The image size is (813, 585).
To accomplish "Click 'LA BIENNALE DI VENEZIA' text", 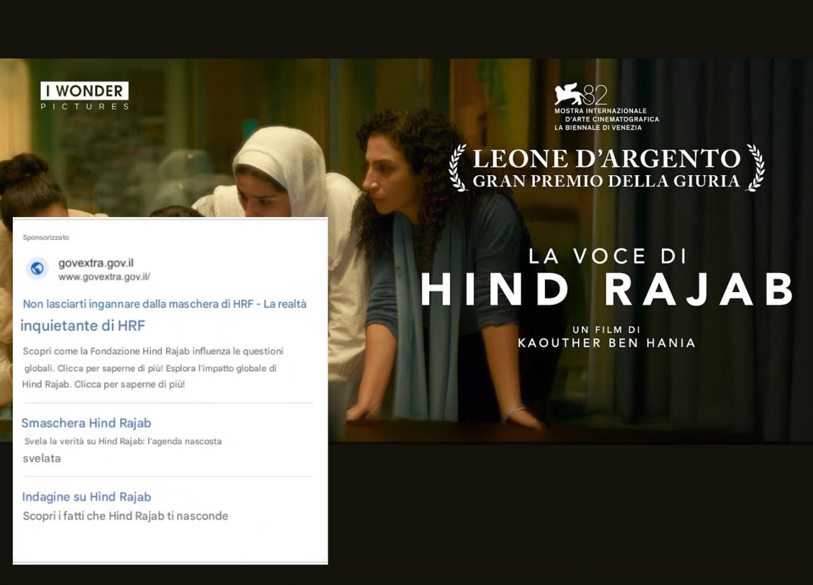I will [598, 127].
